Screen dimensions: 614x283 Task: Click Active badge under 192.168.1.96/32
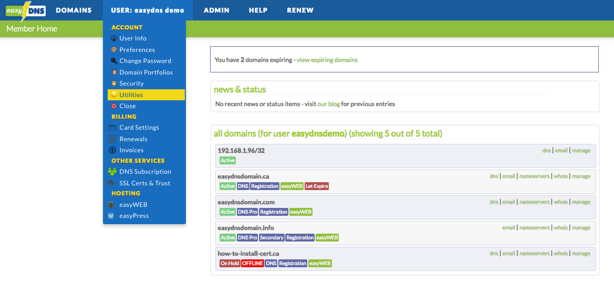[227, 161]
